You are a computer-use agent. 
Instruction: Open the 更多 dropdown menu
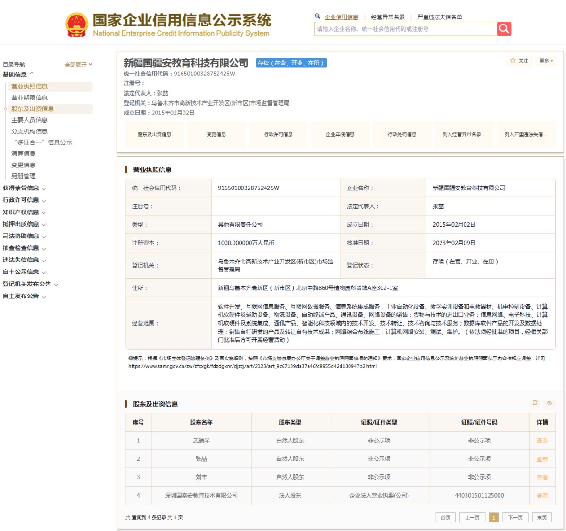(x=546, y=61)
